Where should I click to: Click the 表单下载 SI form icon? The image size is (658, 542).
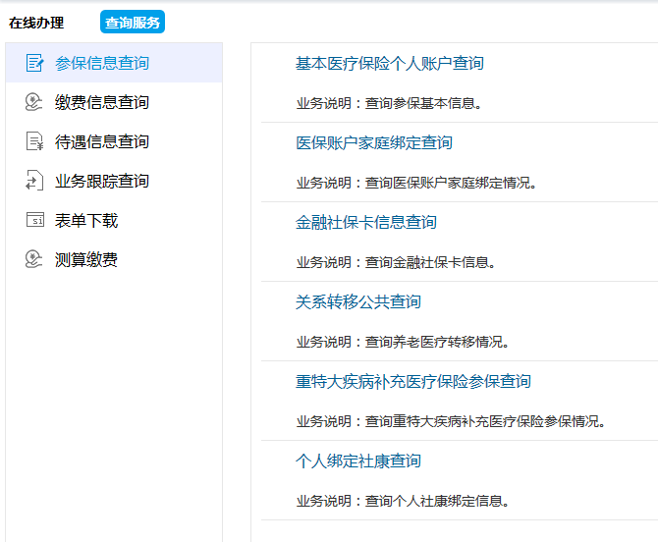[x=34, y=220]
